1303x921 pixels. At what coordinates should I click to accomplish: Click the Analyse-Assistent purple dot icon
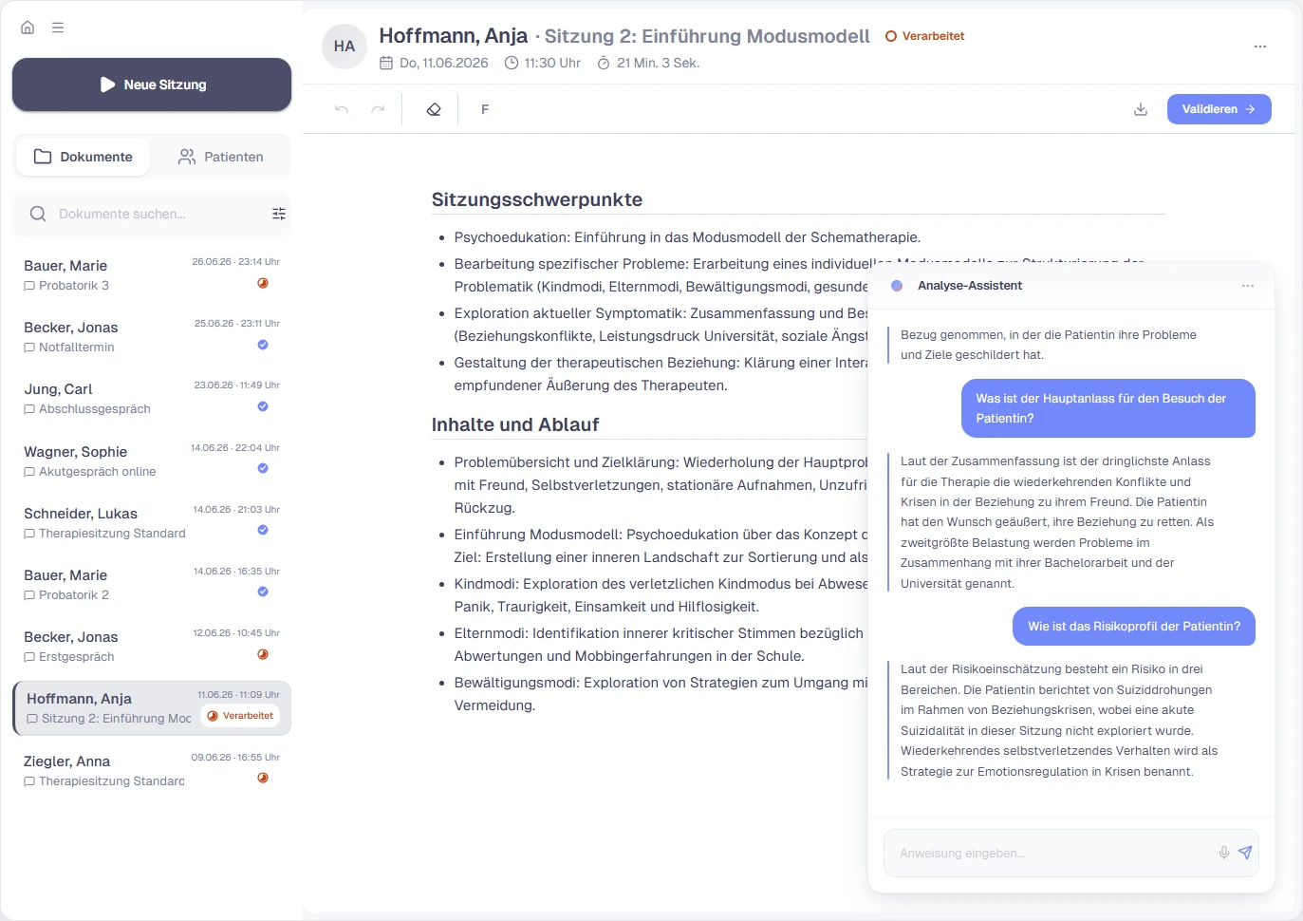tap(897, 286)
